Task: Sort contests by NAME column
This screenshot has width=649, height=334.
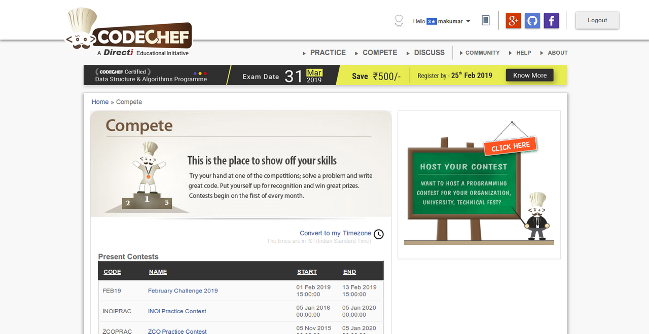Action: [x=158, y=272]
